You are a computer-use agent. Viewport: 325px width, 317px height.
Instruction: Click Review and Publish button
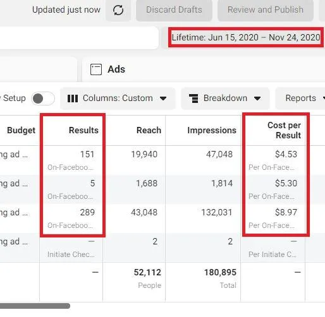pos(266,10)
